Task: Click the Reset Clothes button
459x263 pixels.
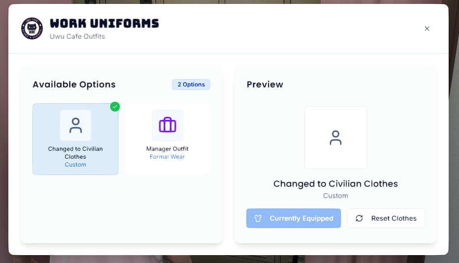Action: (x=386, y=218)
